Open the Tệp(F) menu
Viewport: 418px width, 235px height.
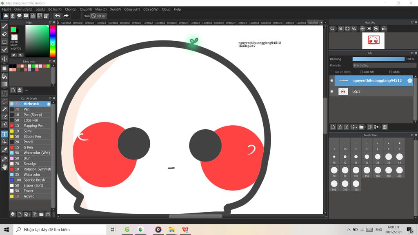click(x=6, y=9)
